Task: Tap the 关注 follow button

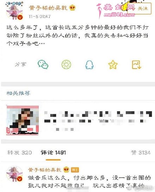Action: 139,8
